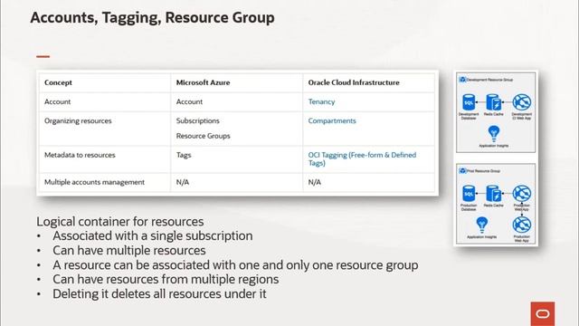Viewport: 579px width, 326px height.
Task: Click Application Insights lightbulb in Prod group
Action: 482,225
